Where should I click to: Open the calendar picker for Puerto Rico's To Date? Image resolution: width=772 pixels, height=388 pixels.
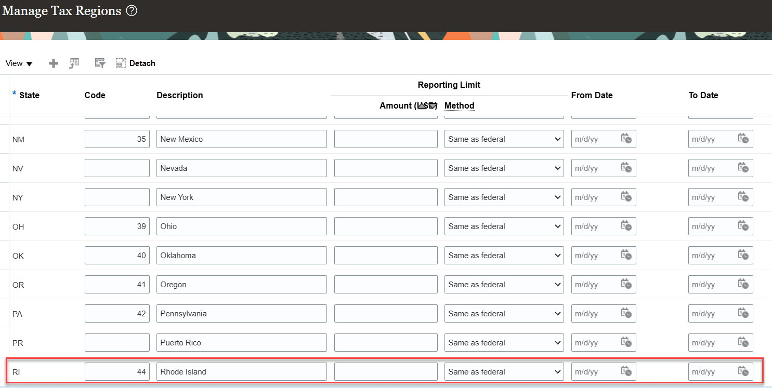point(743,342)
